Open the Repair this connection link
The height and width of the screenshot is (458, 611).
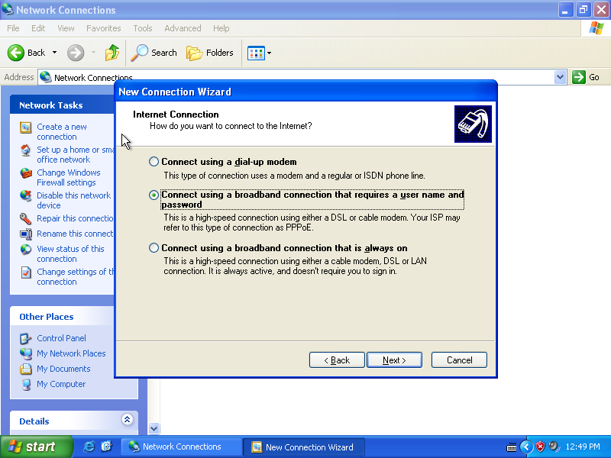75,218
